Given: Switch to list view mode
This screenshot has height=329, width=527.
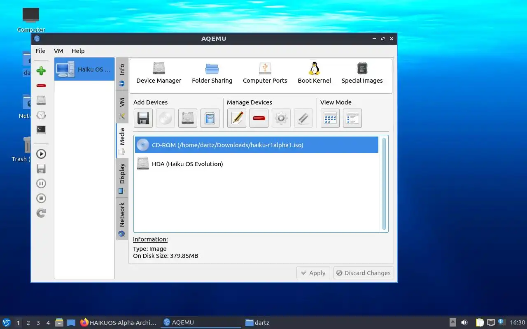Looking at the screenshot, I should click(352, 118).
